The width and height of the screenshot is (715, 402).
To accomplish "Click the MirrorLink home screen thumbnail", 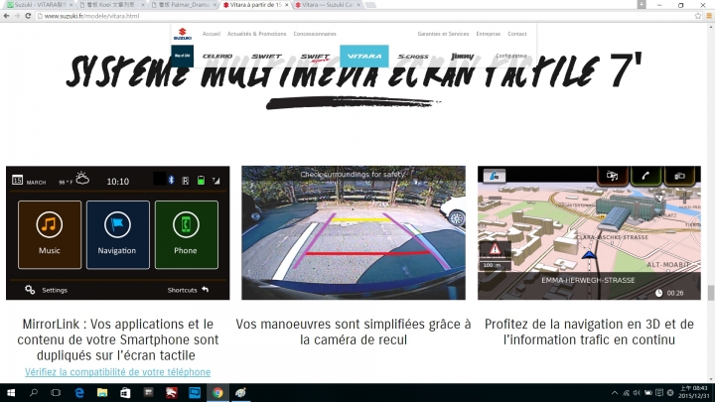I will click(117, 233).
